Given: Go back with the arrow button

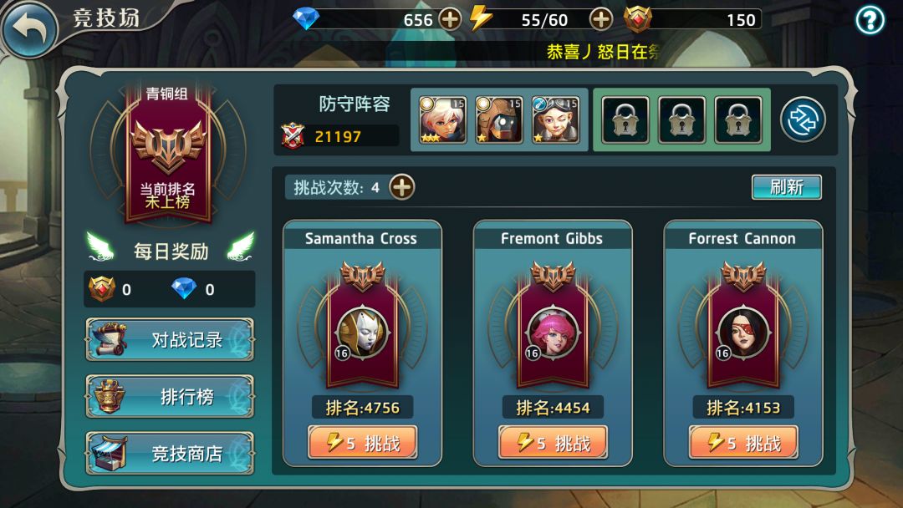Looking at the screenshot, I should 29,28.
